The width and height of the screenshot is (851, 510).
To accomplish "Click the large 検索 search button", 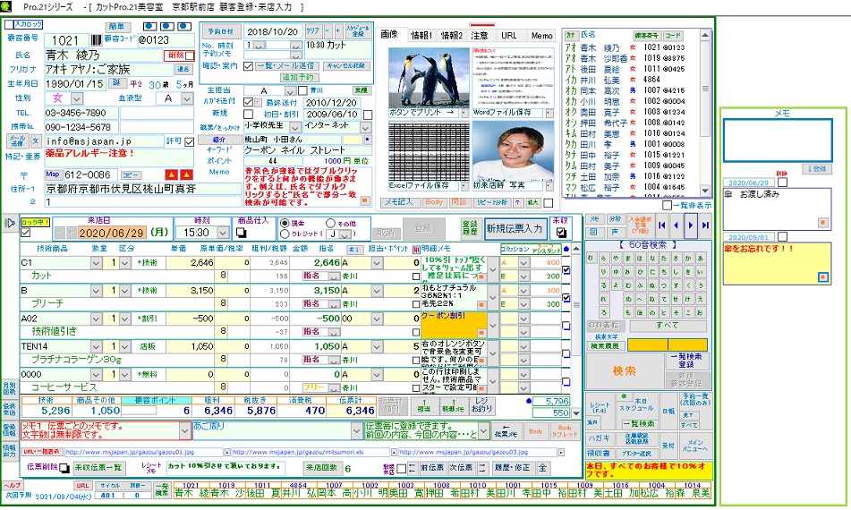I will 624,371.
